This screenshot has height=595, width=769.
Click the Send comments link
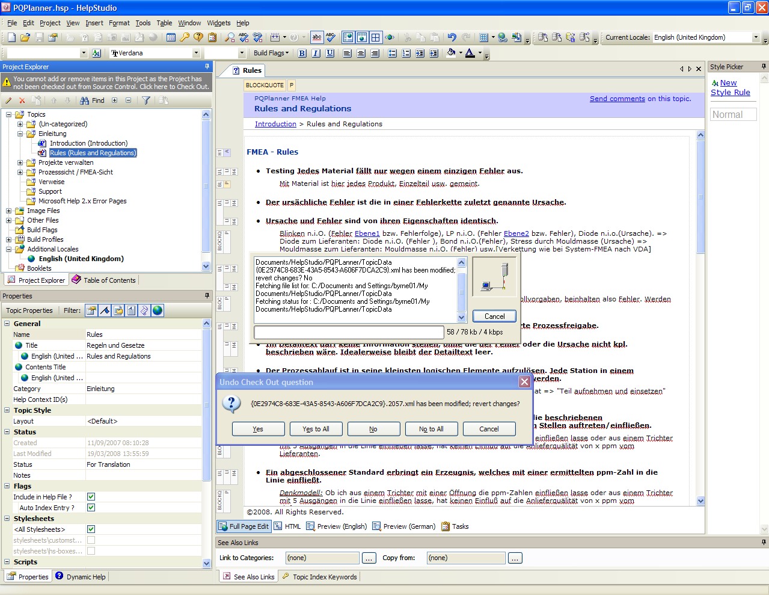pos(617,99)
